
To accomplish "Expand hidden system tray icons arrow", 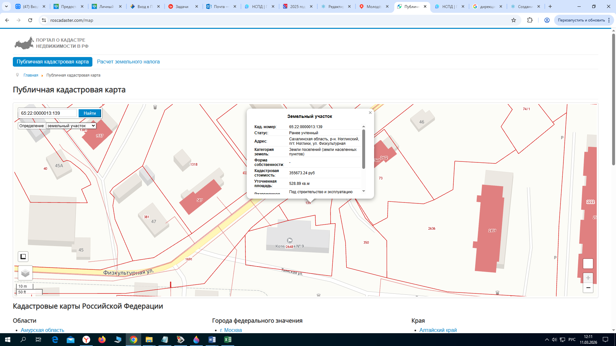I will click(547, 340).
